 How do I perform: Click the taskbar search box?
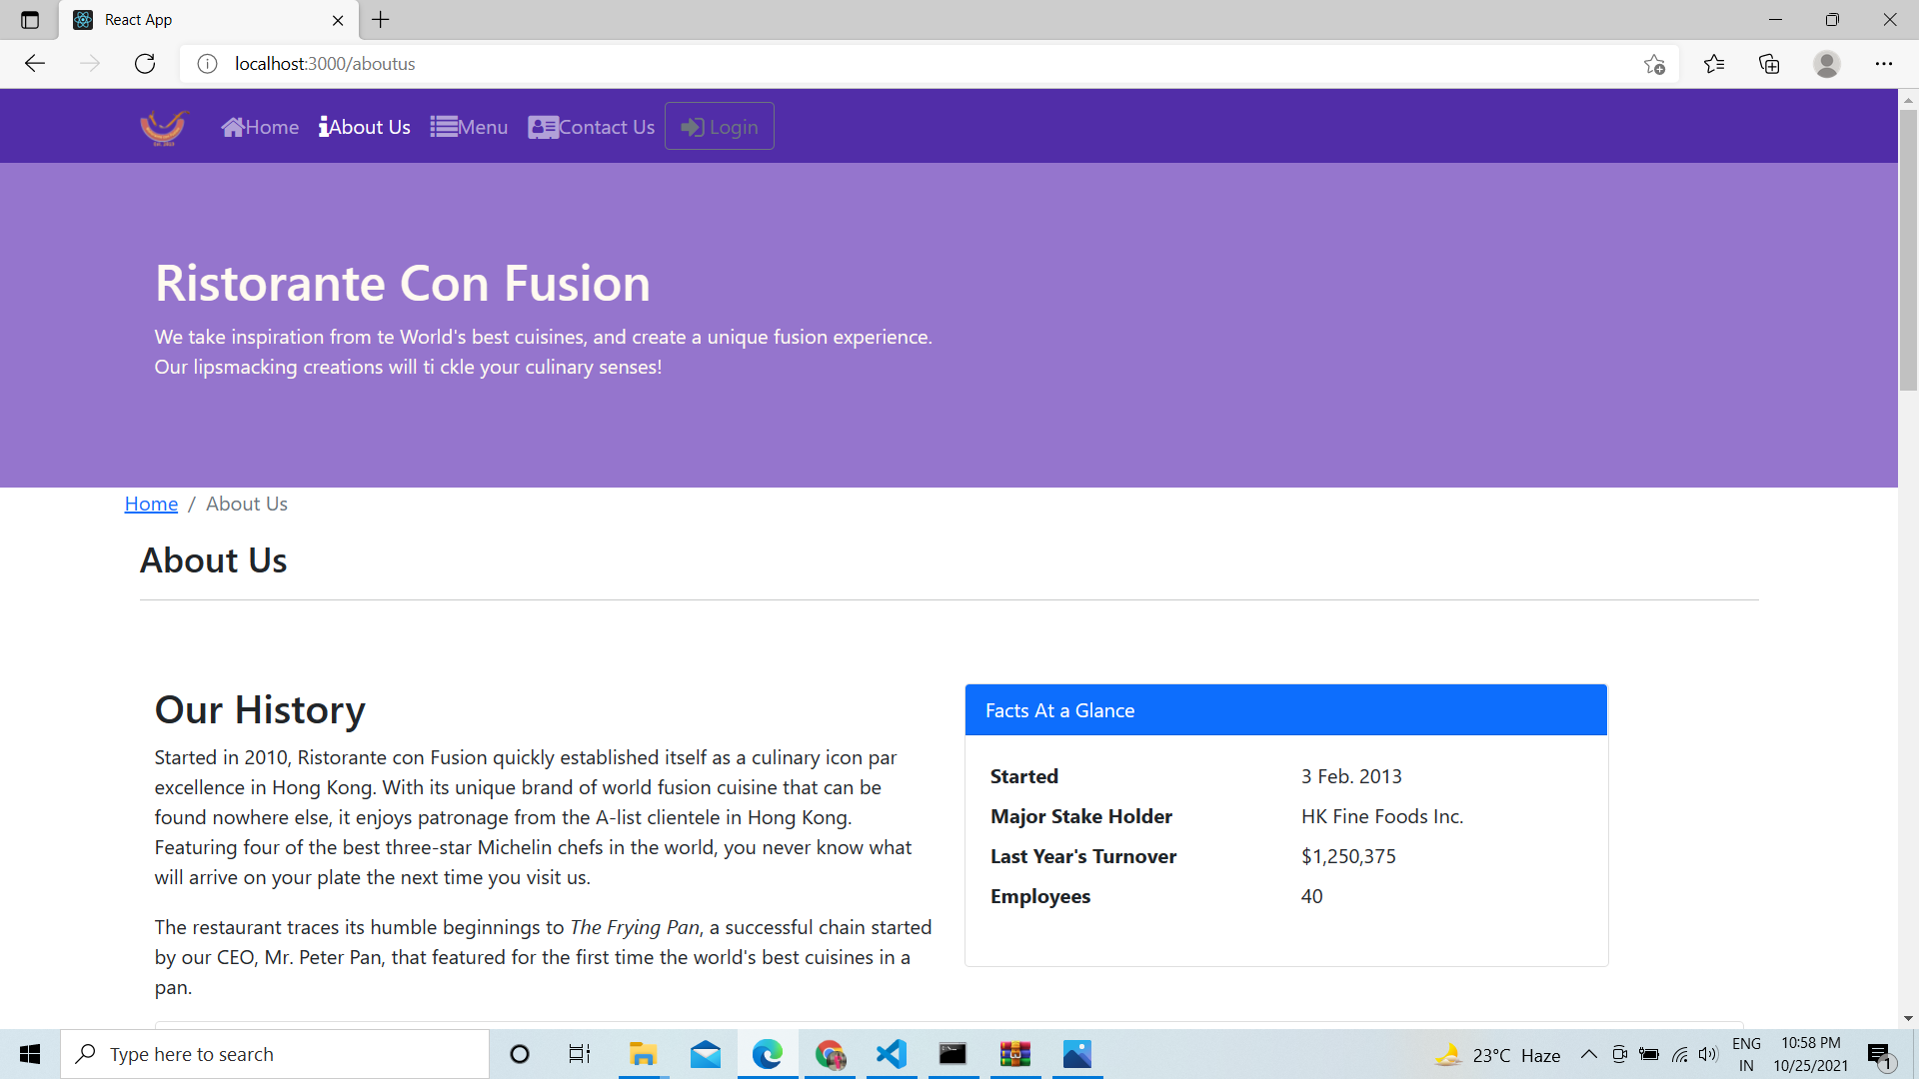coord(275,1054)
